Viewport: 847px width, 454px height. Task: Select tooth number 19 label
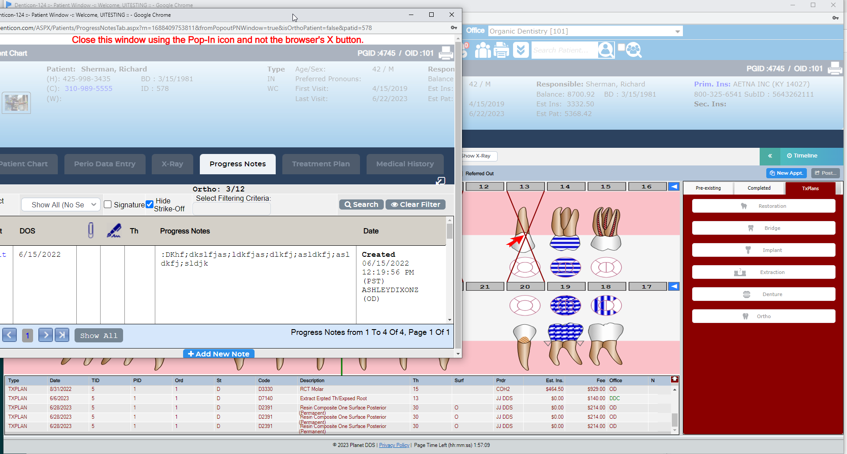(565, 286)
